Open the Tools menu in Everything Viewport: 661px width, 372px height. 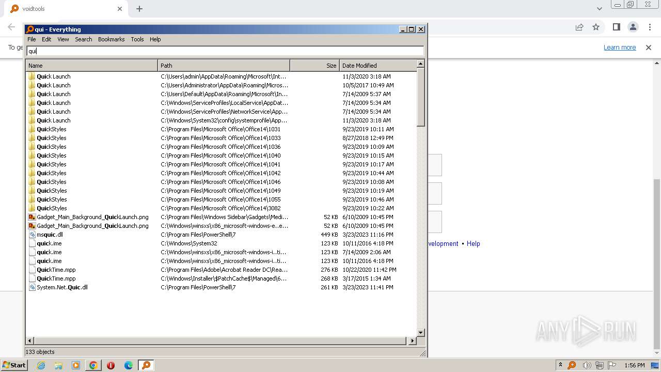[137, 39]
